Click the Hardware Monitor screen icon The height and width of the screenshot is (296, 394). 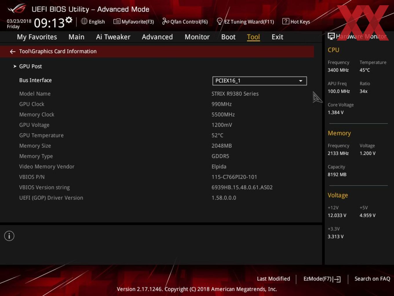click(x=331, y=36)
